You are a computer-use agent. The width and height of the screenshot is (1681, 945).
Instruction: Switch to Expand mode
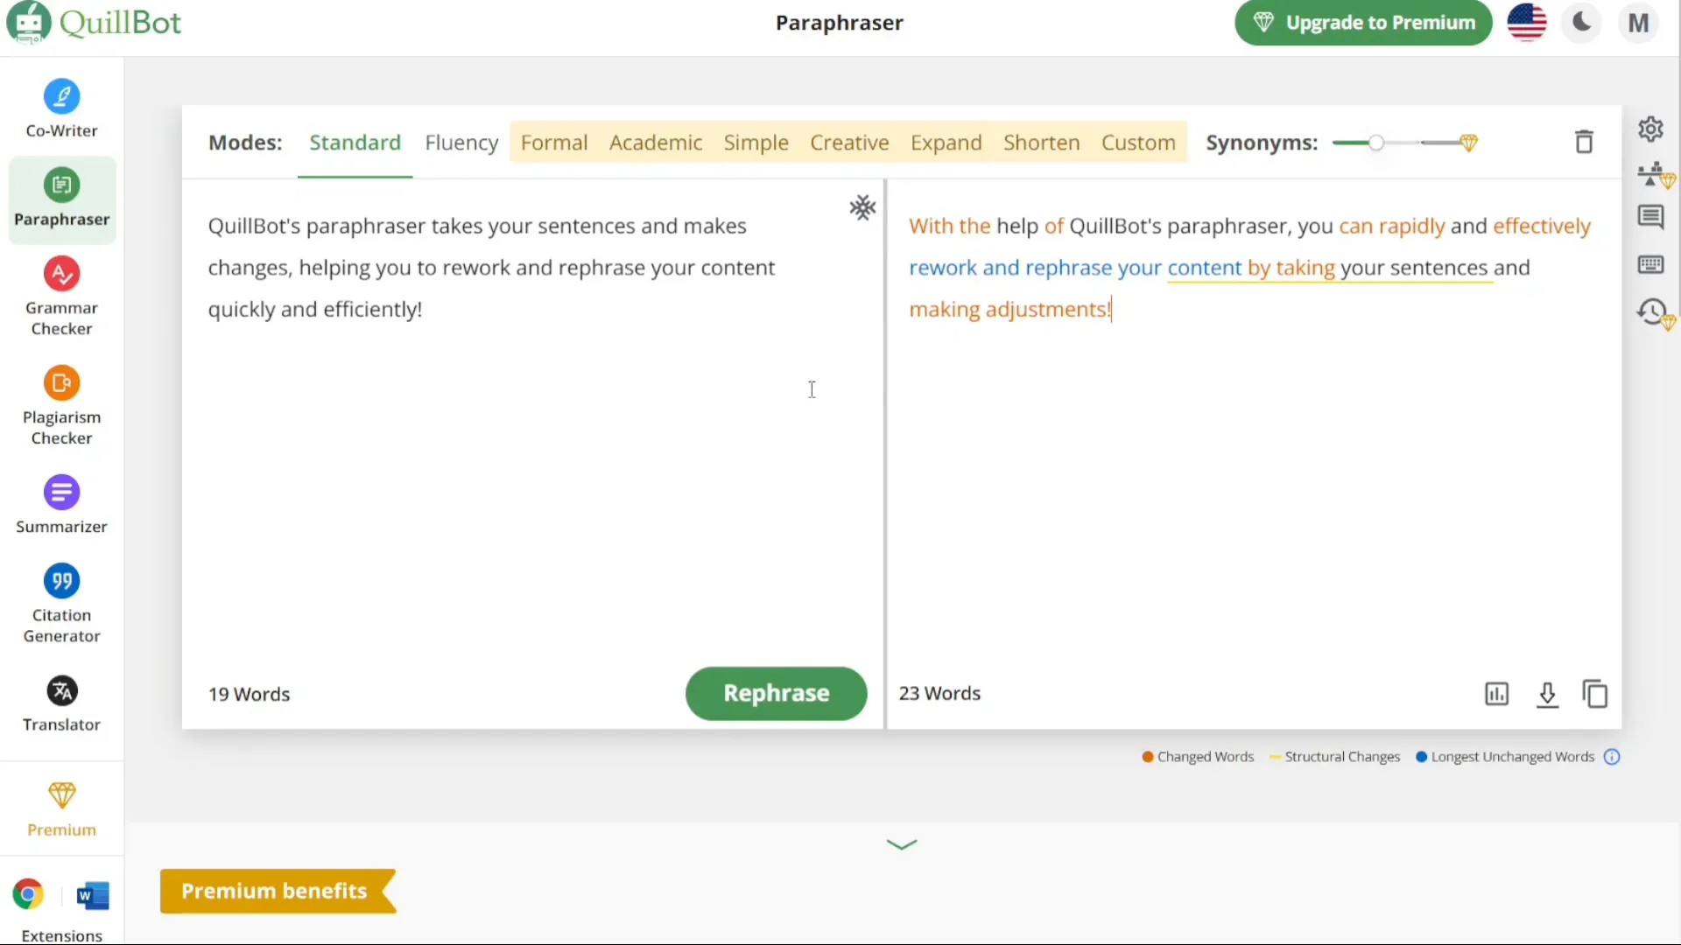pos(946,143)
